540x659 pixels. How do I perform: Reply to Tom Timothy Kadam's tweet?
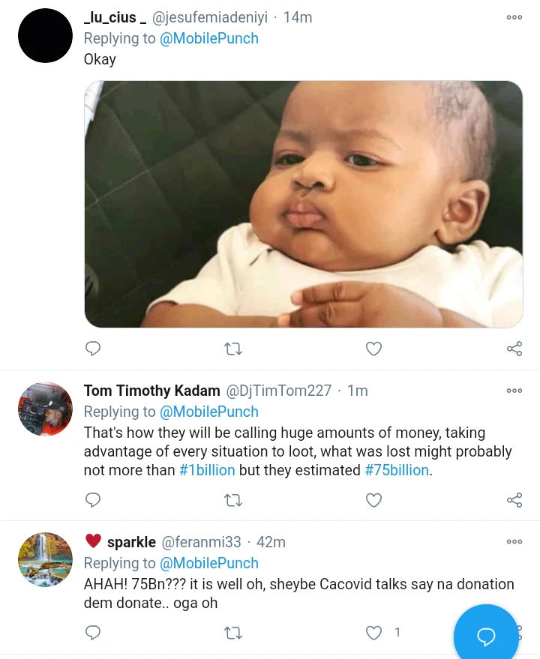[93, 500]
